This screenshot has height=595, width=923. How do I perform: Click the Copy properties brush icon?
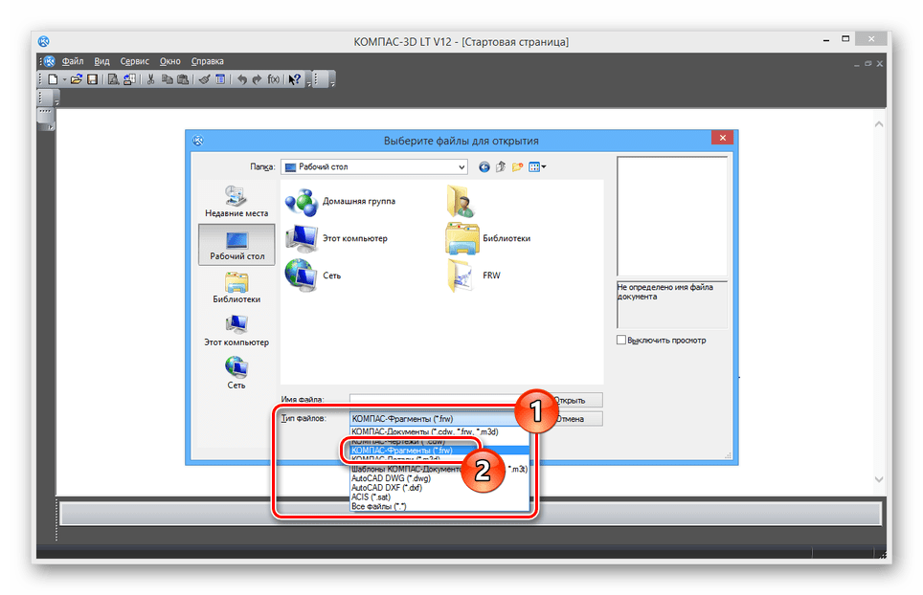click(x=204, y=79)
